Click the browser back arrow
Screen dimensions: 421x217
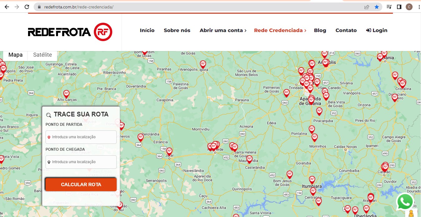coord(7,7)
